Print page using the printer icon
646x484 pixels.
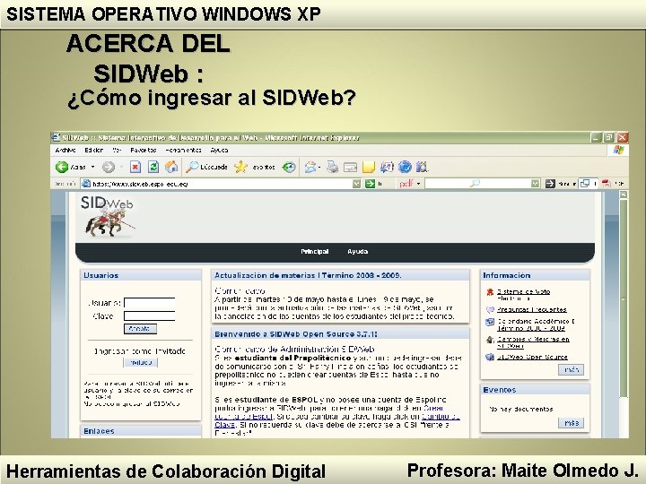click(x=333, y=167)
